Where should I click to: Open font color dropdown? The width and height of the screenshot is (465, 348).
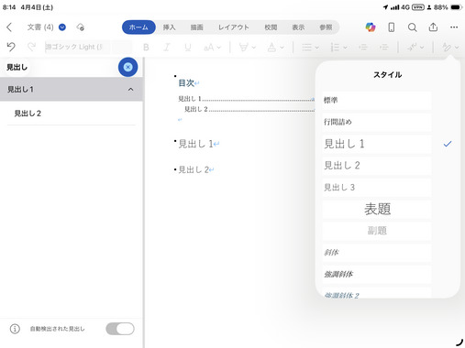coord(275,47)
